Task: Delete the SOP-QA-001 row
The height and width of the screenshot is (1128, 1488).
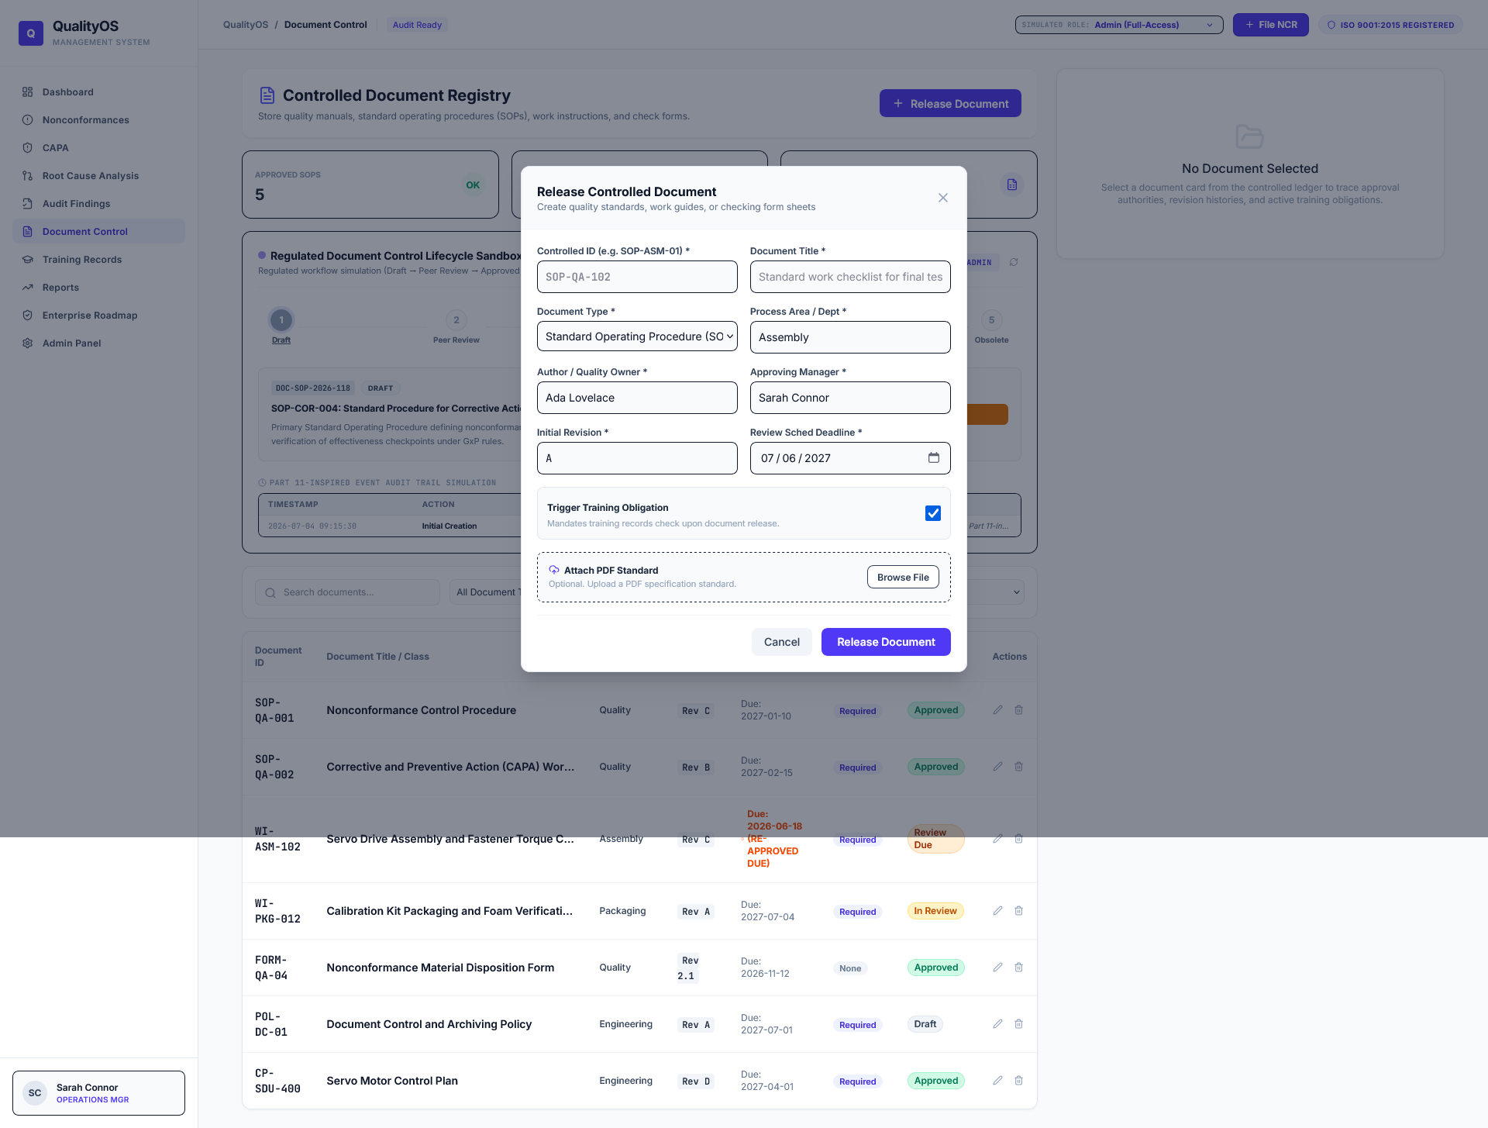Action: (x=1019, y=710)
